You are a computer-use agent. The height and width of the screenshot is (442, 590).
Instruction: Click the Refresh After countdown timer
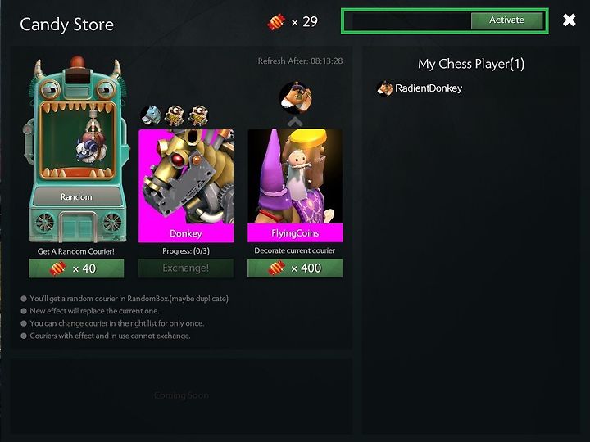point(300,61)
